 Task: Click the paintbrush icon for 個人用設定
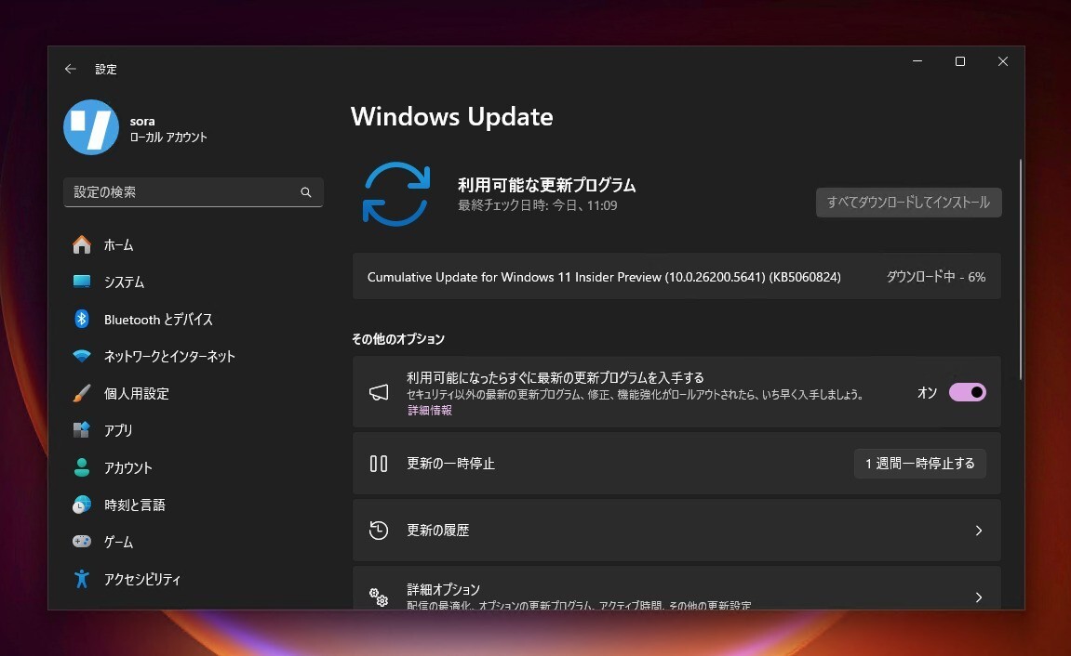[82, 393]
